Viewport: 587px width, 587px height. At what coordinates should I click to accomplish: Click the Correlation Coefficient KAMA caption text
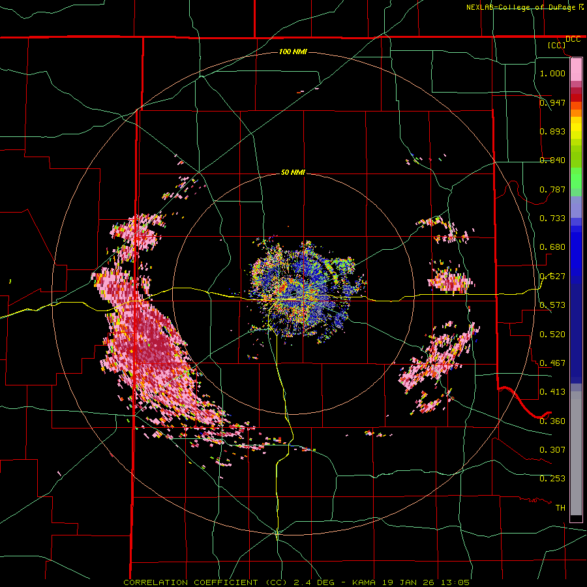[x=296, y=582]
